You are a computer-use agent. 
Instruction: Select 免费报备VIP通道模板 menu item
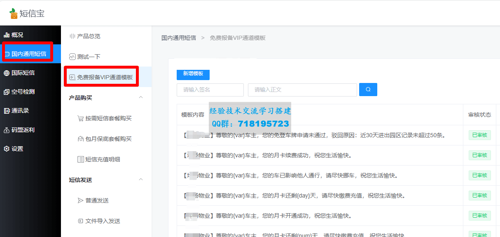pyautogui.click(x=105, y=77)
